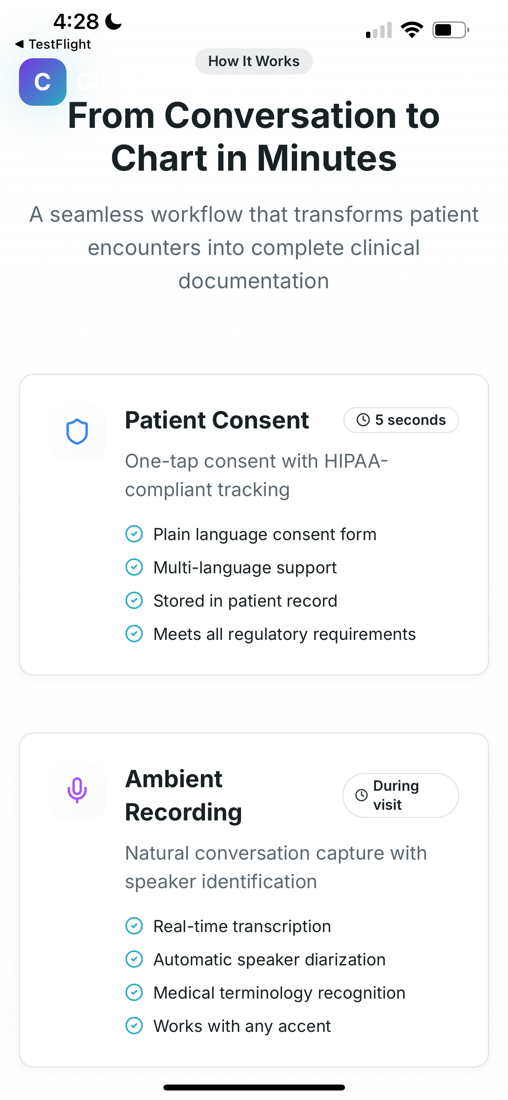Screen dimensions: 508x1100
Task: Tap the battery status icon
Action: (x=450, y=30)
